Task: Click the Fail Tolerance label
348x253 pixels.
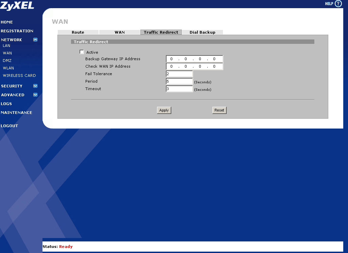Action: pos(99,74)
